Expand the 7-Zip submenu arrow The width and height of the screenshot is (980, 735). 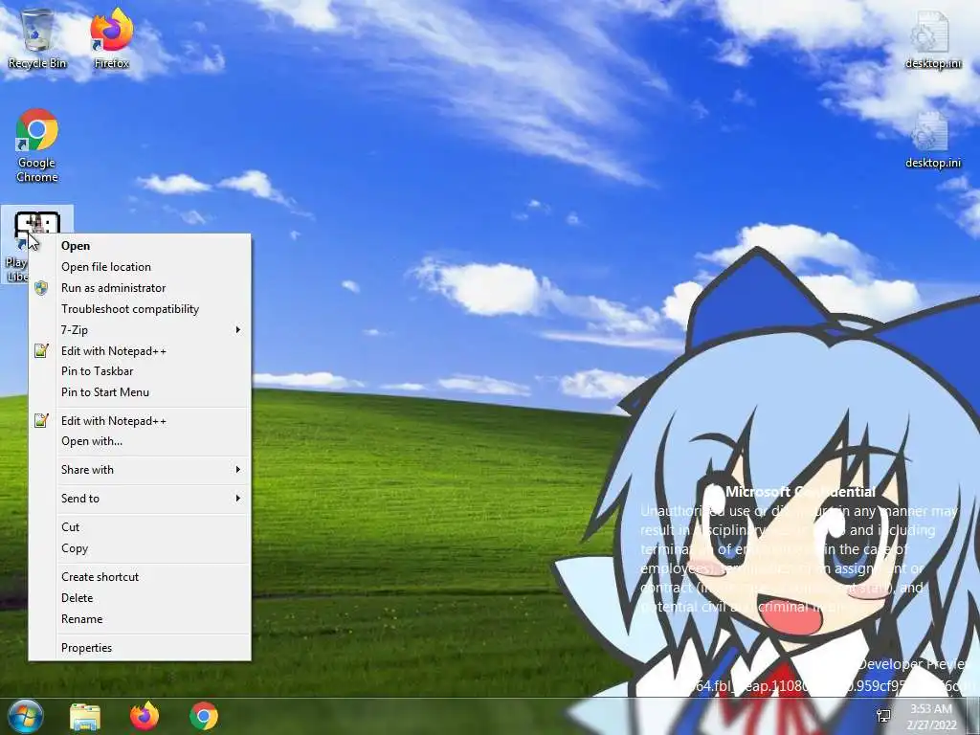tap(238, 330)
